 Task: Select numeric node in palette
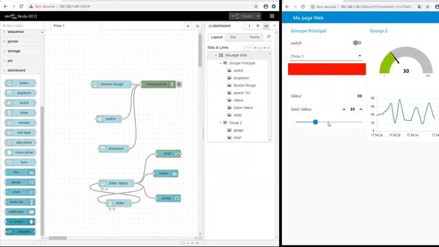pos(21,123)
